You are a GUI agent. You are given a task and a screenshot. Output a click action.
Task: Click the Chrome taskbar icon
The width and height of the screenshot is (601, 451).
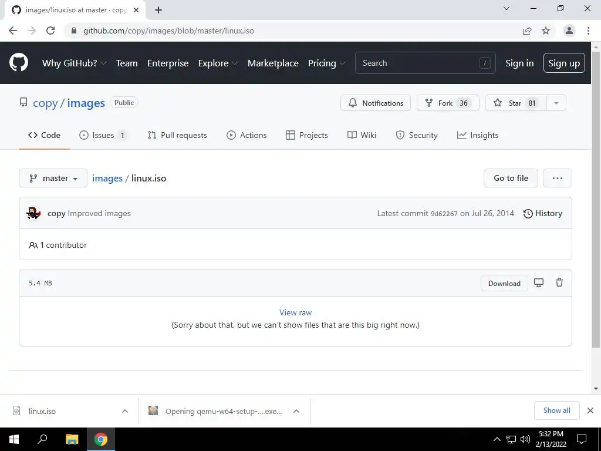coord(101,439)
